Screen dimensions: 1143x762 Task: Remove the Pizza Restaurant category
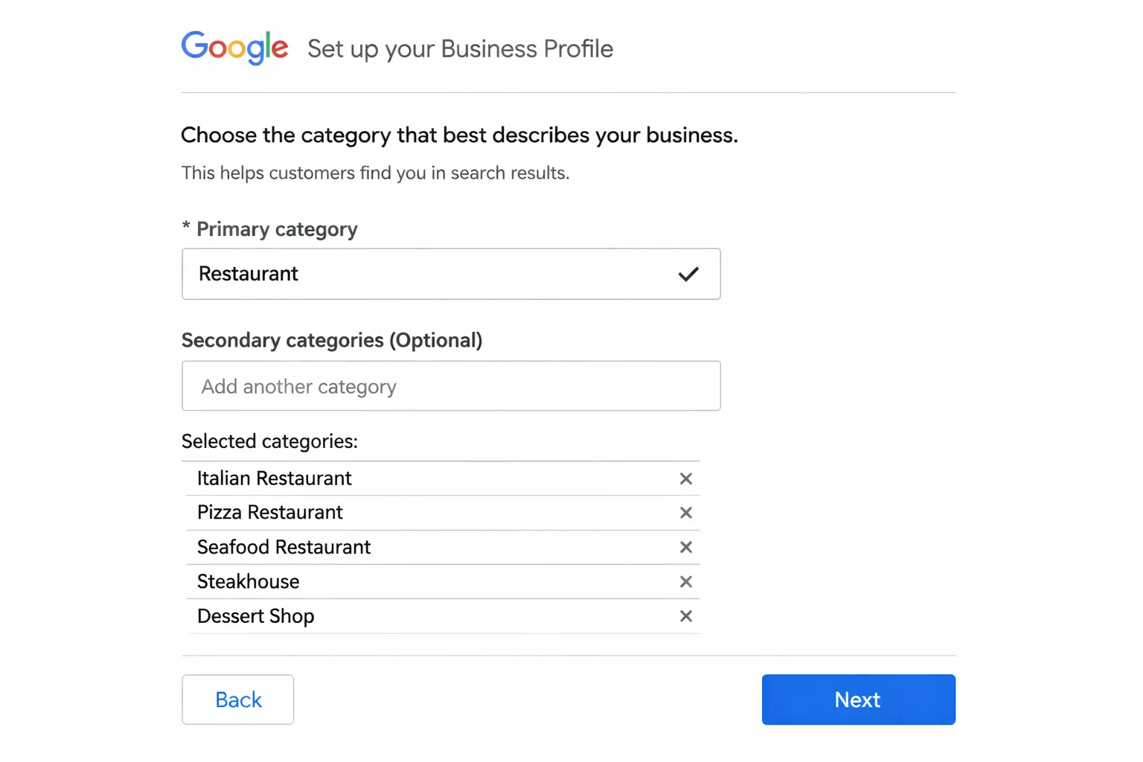coord(685,513)
